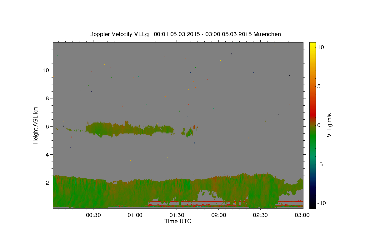Click the 'Time UTC' axis label
Image resolution: width=375 pixels, height=250 pixels.
178,221
